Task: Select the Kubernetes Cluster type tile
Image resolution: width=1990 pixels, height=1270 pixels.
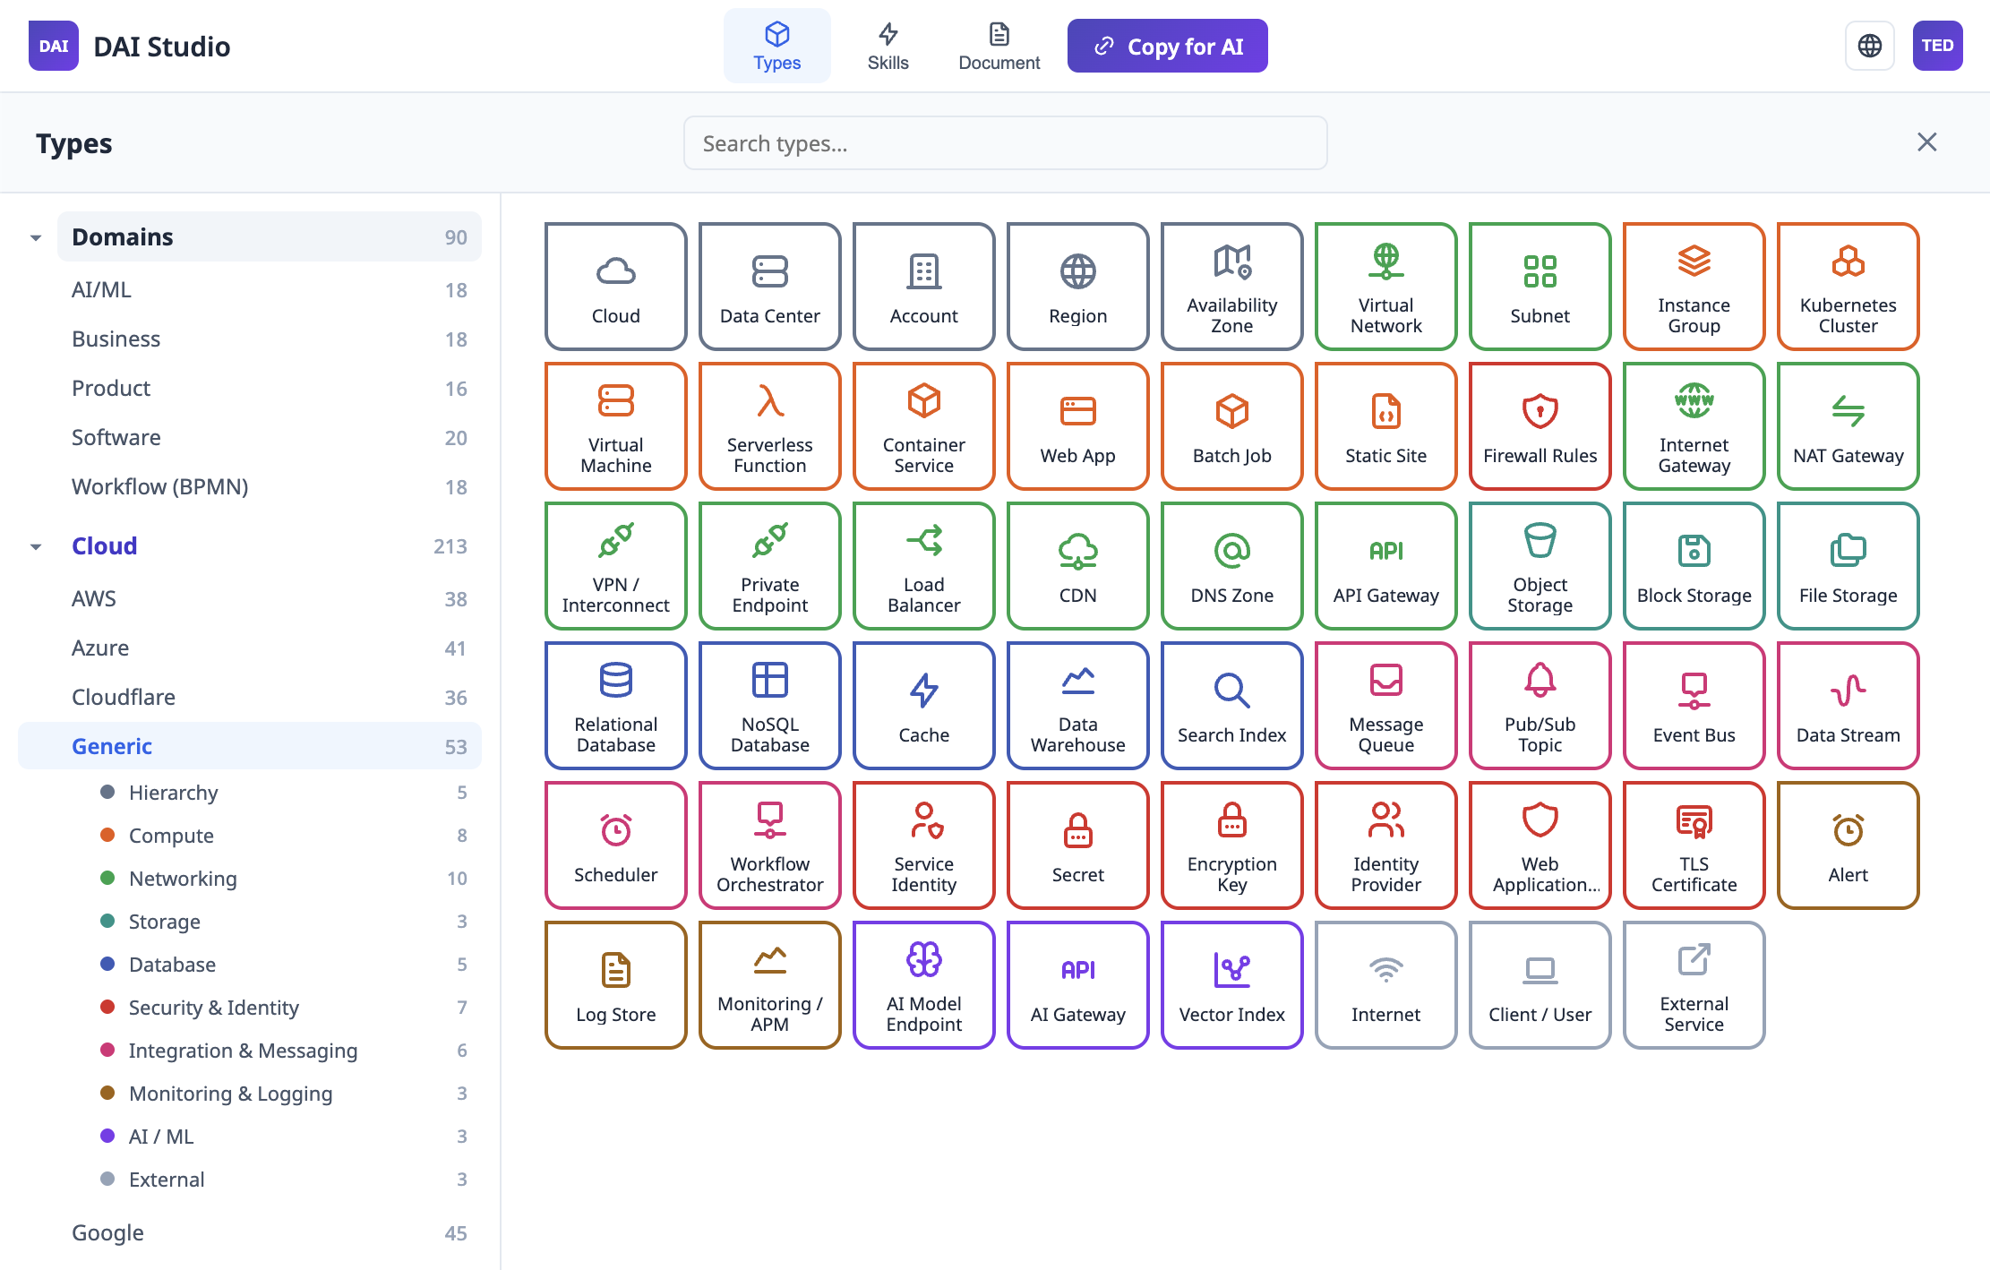Action: point(1848,287)
